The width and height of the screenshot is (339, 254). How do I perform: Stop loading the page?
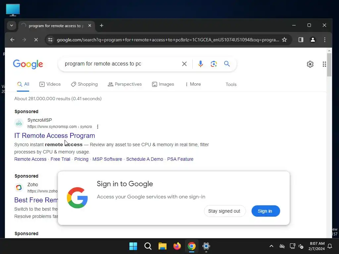click(x=36, y=40)
